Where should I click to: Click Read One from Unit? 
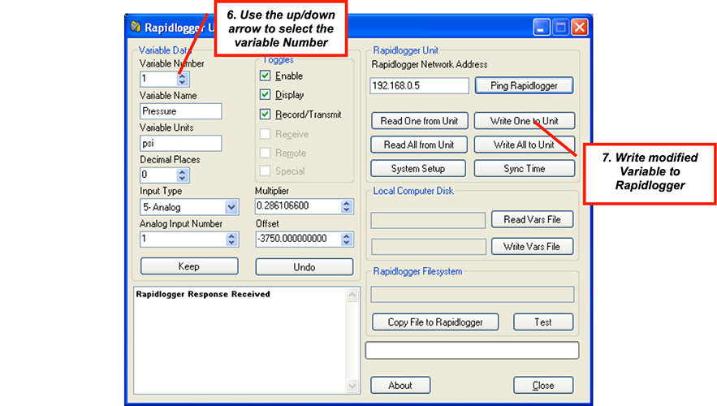[x=419, y=121]
